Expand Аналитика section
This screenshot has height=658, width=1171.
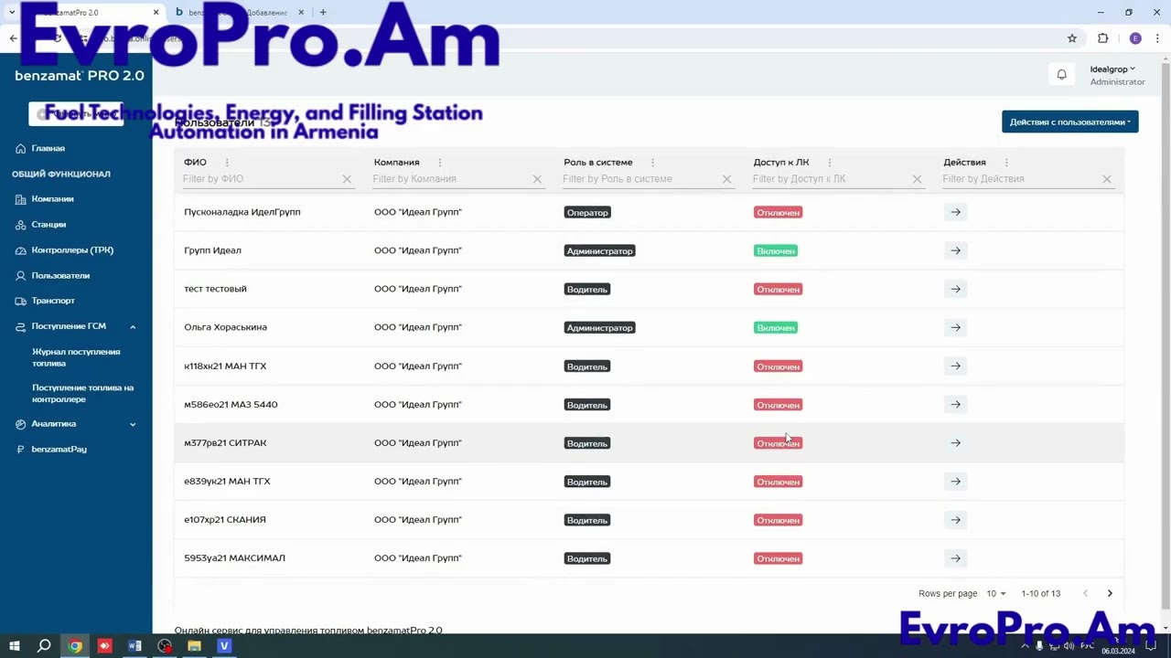coord(133,424)
